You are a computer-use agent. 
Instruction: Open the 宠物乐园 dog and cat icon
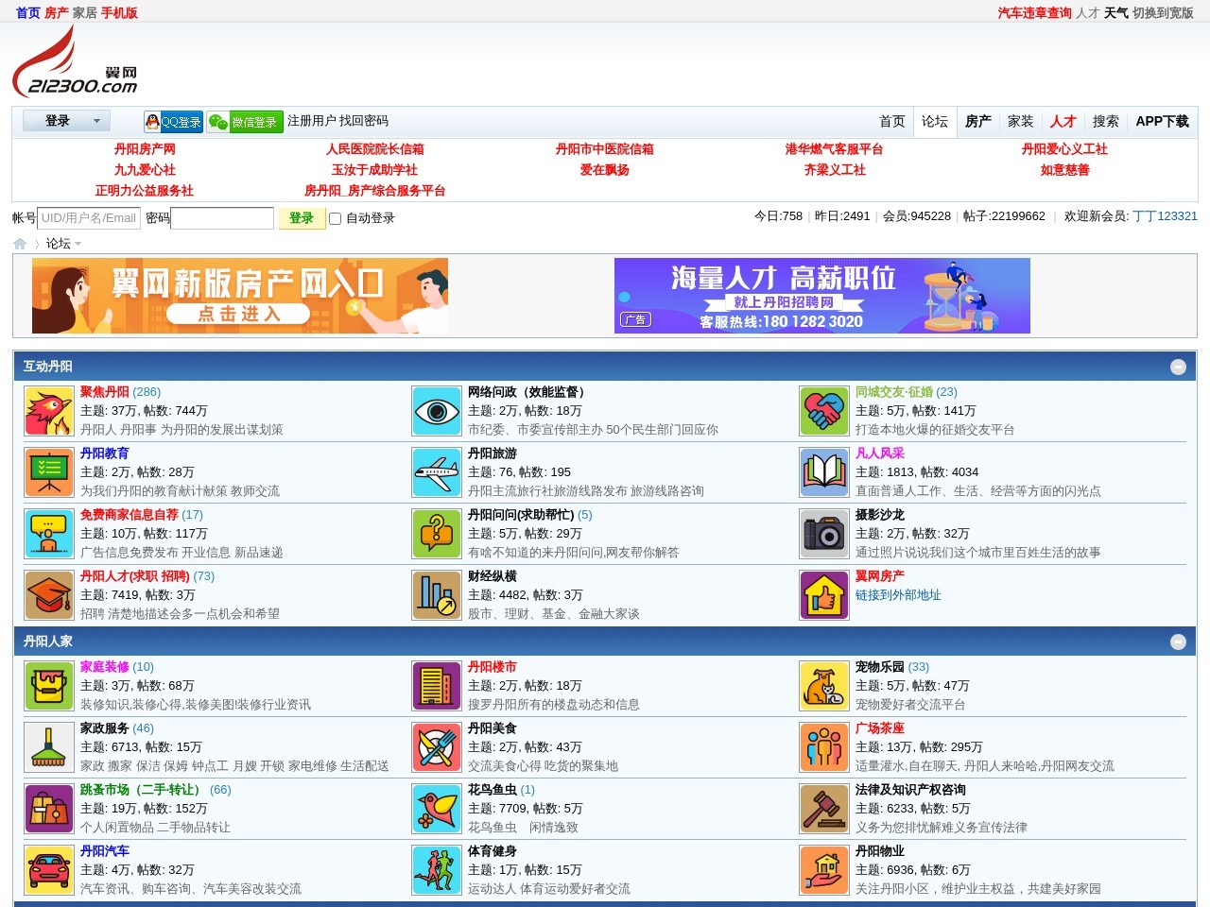pyautogui.click(x=824, y=686)
